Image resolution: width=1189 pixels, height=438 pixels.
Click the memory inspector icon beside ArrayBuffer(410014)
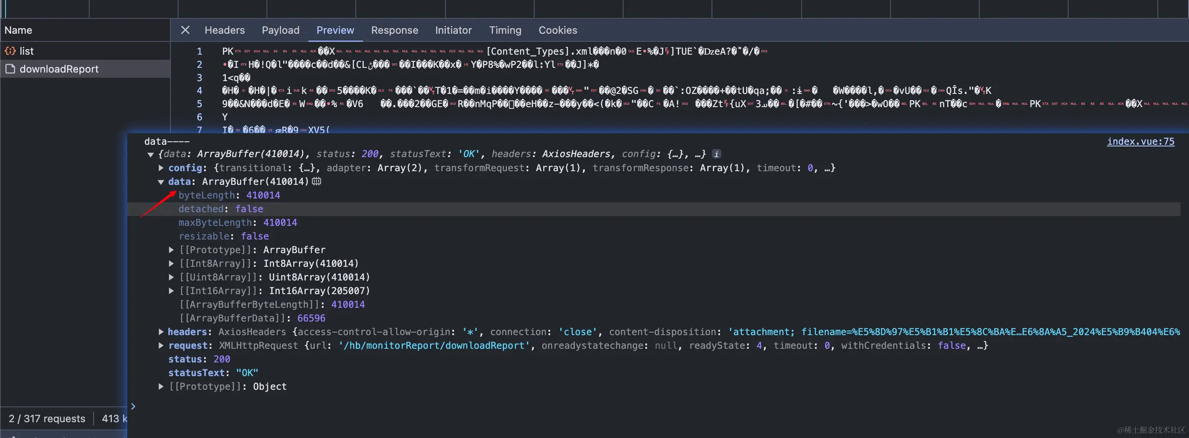(x=316, y=181)
